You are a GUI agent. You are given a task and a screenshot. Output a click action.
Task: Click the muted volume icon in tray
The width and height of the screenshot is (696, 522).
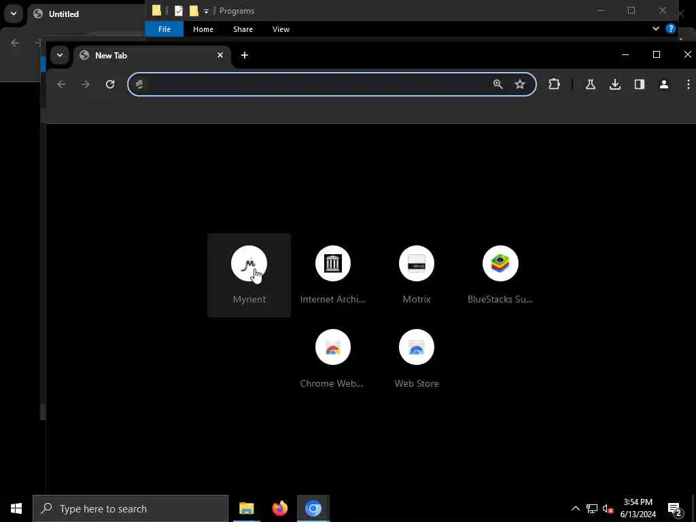pyautogui.click(x=608, y=508)
